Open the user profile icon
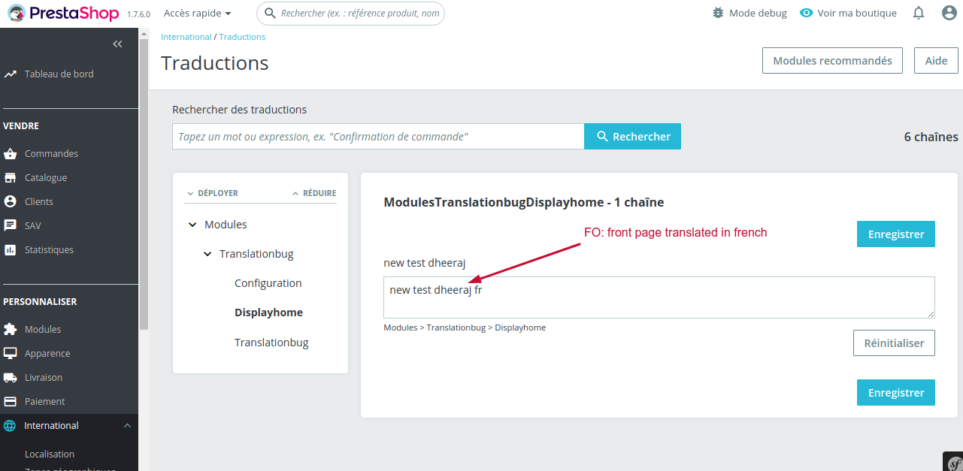The width and height of the screenshot is (963, 471). click(x=949, y=13)
